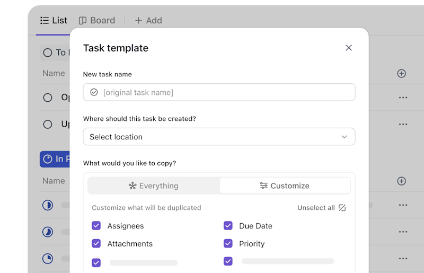Click the add column plus icon in In Progress section
Screen dimensions: 424x273
401,181
